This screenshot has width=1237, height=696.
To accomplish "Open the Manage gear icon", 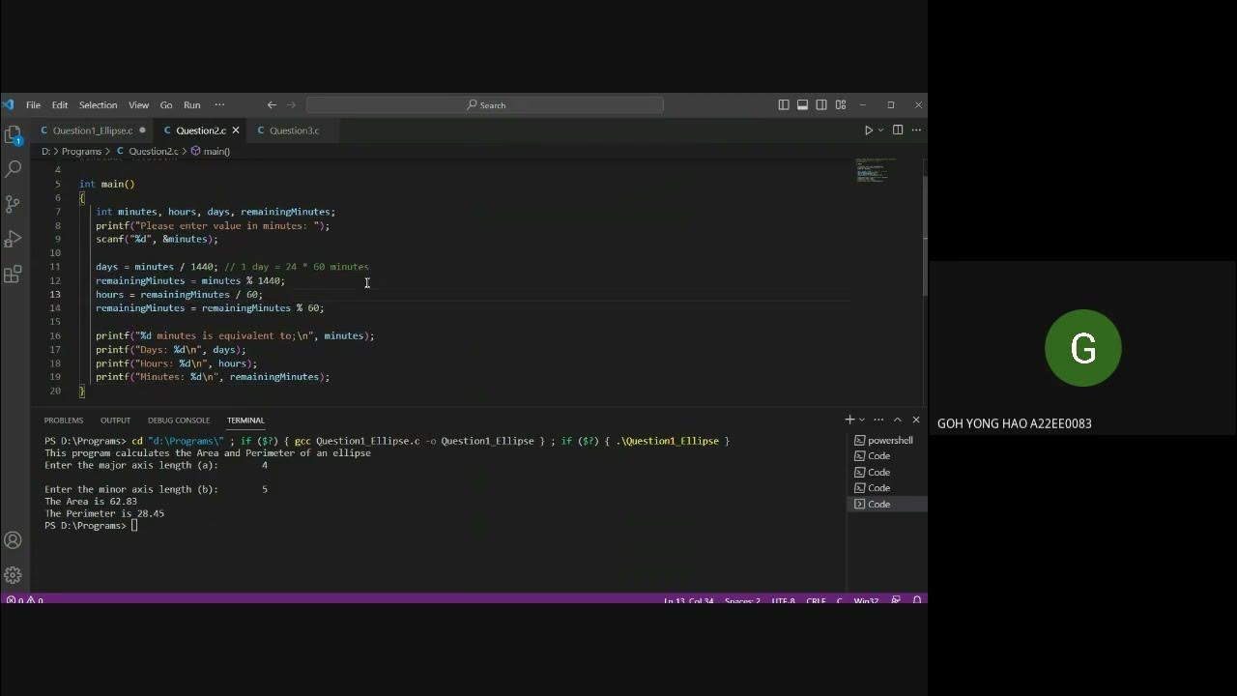I will [x=13, y=575].
